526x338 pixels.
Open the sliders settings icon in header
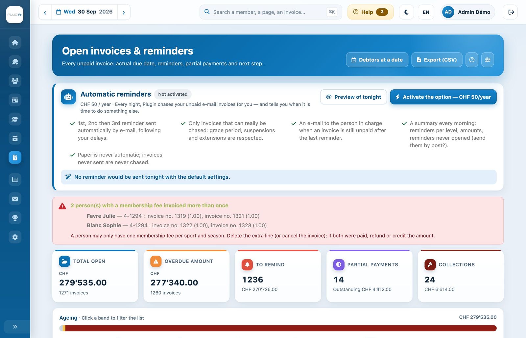click(488, 60)
